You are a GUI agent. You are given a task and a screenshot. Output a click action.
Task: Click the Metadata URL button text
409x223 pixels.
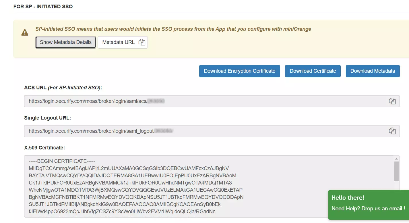118,42
